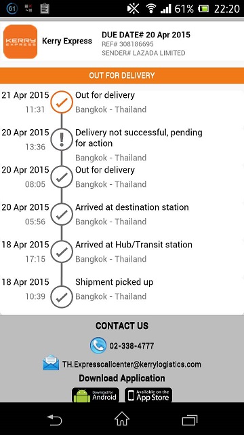Tap checkmark circle for Arrived at destination station
Screen dimensions: 244x435
point(62,215)
